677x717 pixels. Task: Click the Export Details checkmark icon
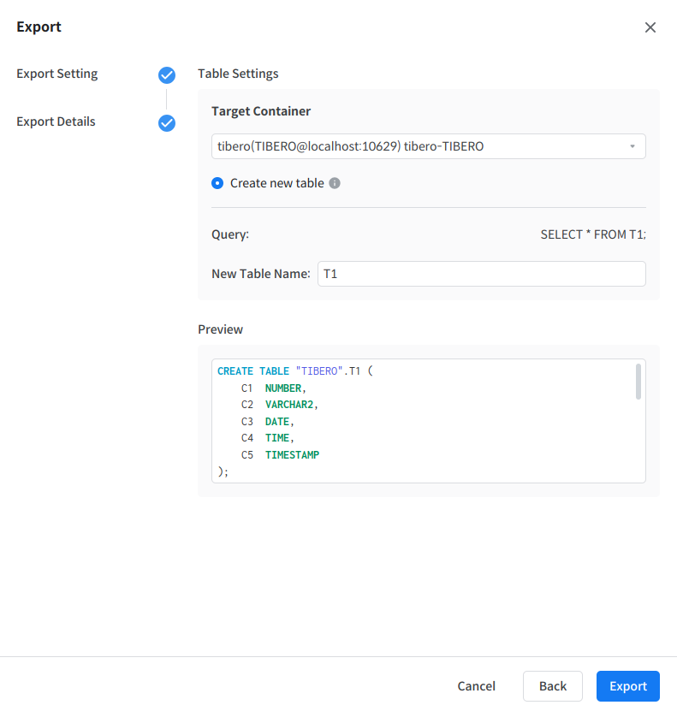point(167,123)
